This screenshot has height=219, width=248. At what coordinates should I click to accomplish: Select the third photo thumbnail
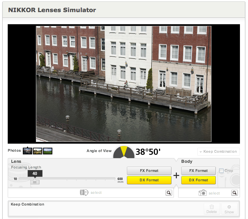[x=48, y=151]
